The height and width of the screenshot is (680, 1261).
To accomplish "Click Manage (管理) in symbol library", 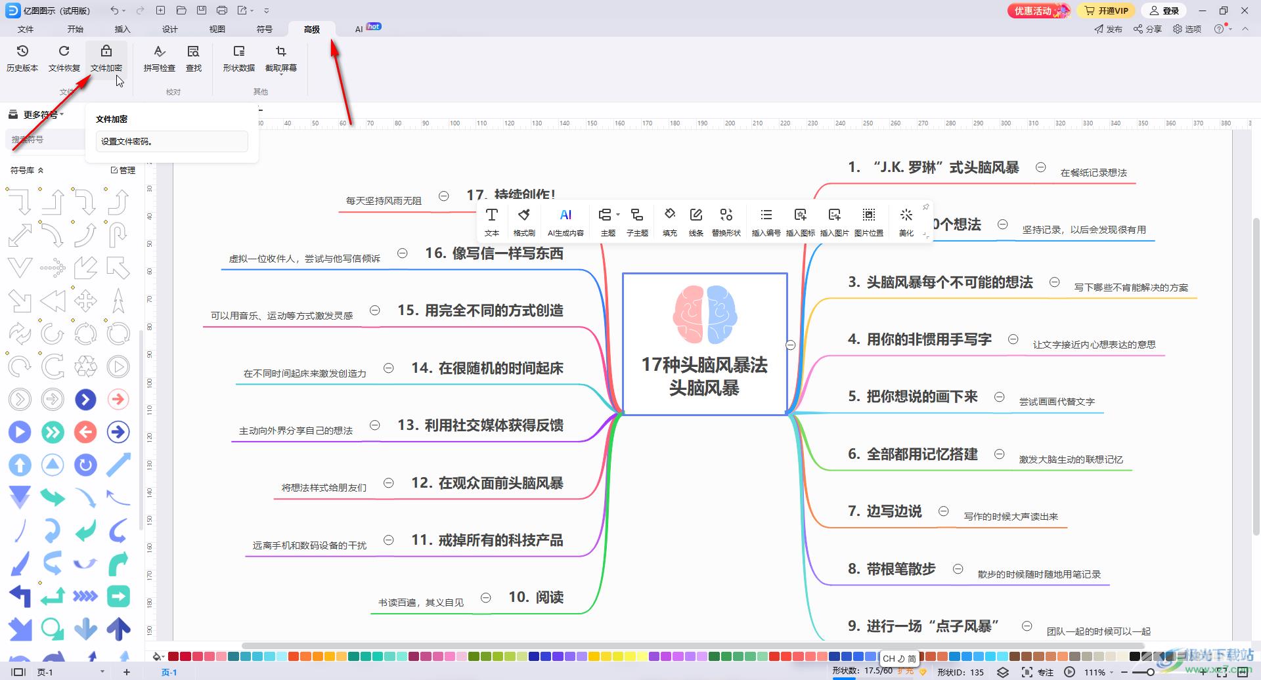I will [x=123, y=171].
